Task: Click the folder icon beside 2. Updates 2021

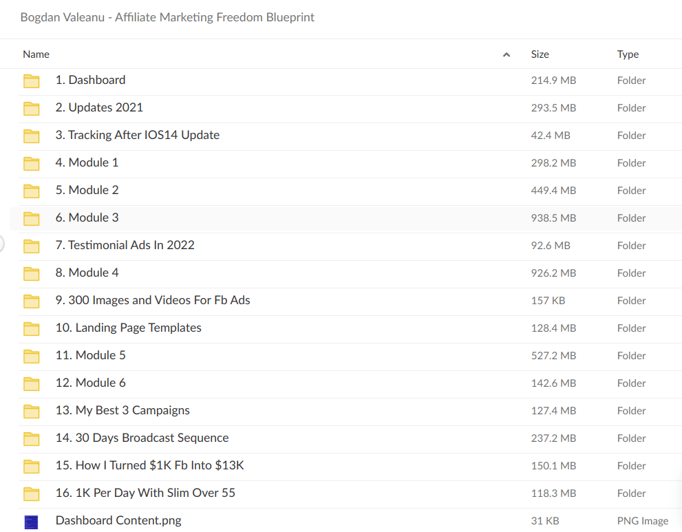Action: click(32, 108)
